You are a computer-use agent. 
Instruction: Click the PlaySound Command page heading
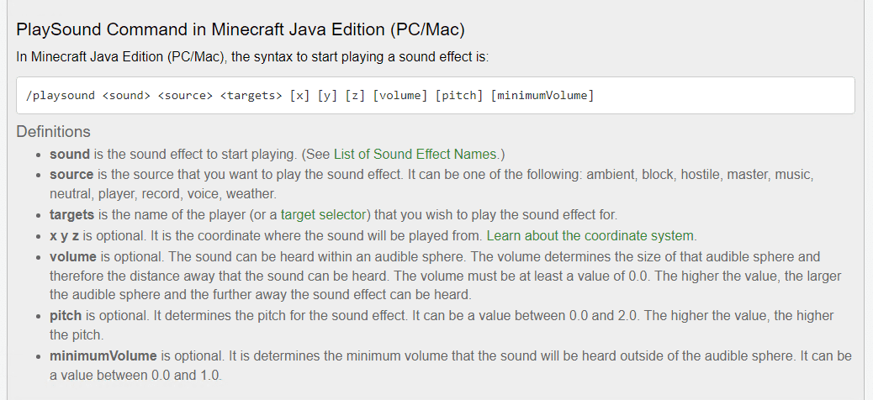pyautogui.click(x=241, y=29)
